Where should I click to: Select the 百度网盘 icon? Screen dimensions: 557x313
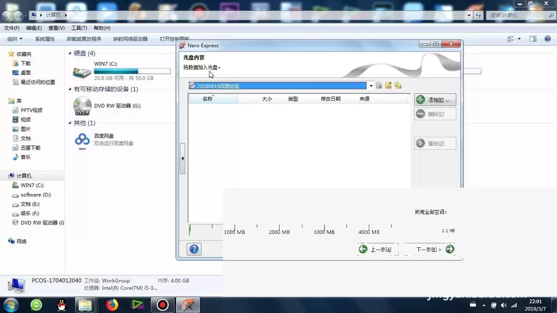82,141
